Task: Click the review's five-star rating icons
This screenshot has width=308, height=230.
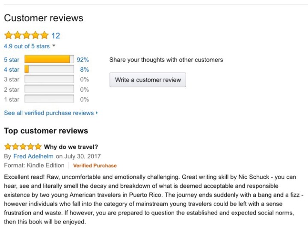Action: pos(23,147)
